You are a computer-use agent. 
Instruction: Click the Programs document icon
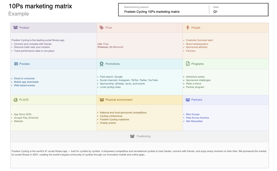click(x=188, y=64)
